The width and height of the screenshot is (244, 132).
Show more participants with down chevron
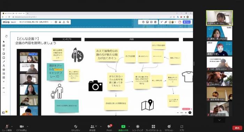point(219,120)
